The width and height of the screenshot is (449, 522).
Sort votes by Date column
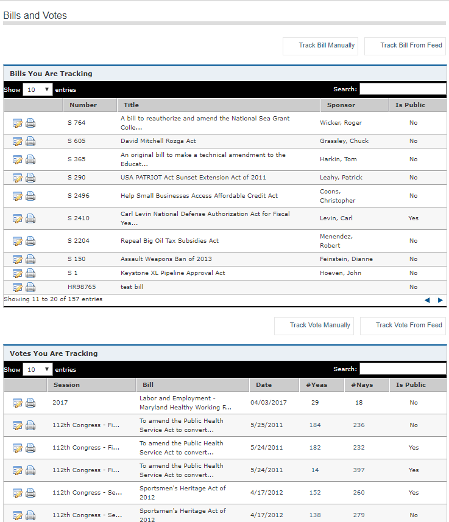(x=274, y=385)
